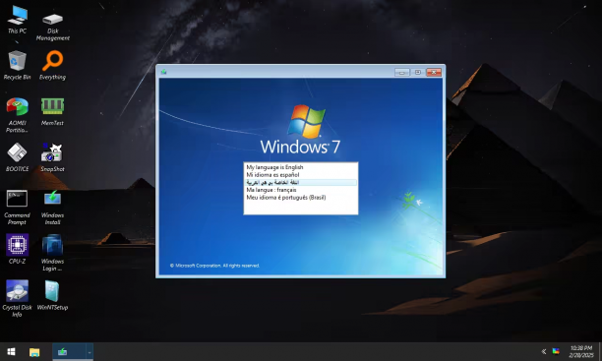
Task: Launch the Everything search tool icon
Action: point(52,65)
